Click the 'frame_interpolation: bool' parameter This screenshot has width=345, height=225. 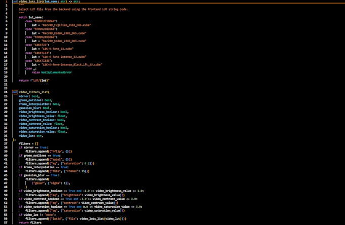click(39, 104)
